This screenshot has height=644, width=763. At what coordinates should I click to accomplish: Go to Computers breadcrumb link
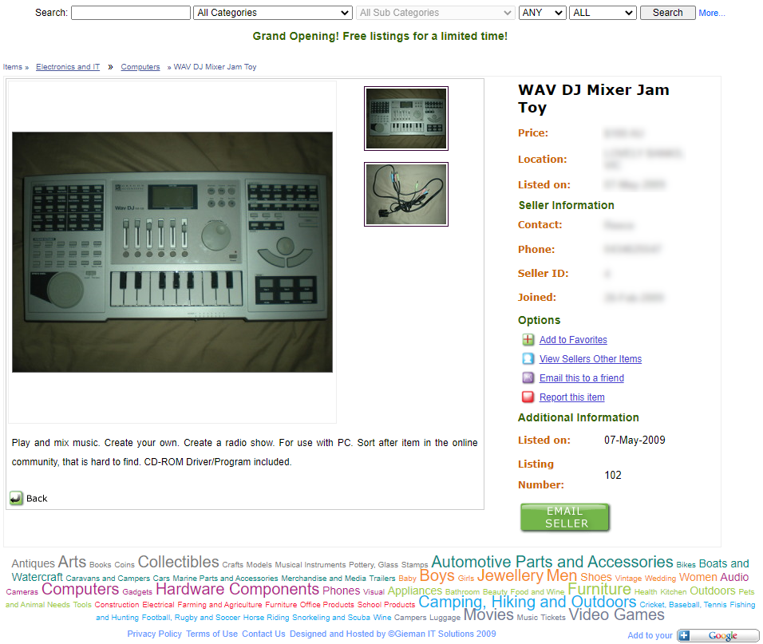(140, 67)
